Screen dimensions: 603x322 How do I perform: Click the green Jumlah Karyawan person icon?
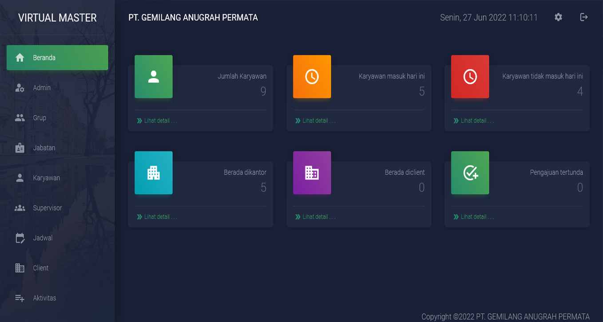[x=154, y=76]
